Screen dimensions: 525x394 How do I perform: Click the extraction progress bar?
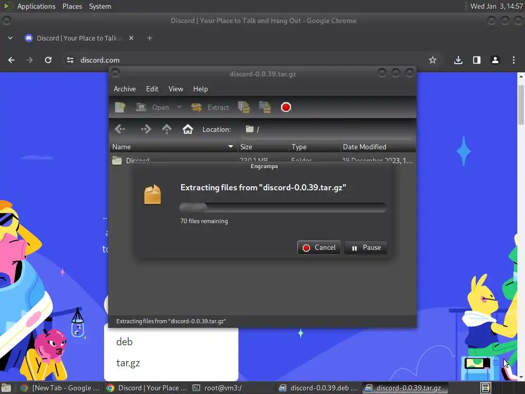coord(283,207)
